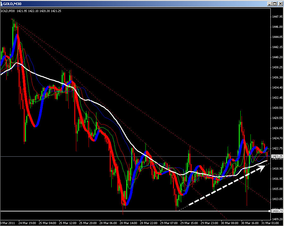Click the 1418.90 price scale label
284x226 pixels.
click(277, 169)
